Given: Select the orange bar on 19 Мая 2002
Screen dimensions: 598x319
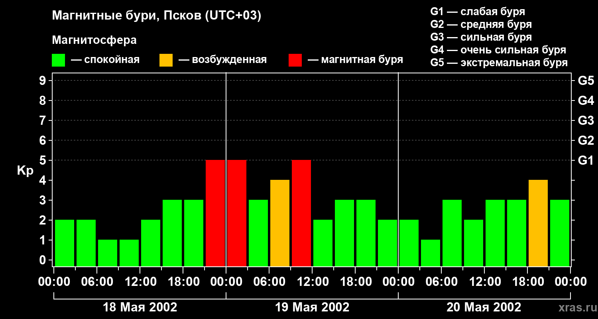Looking at the screenshot, I should (280, 223).
